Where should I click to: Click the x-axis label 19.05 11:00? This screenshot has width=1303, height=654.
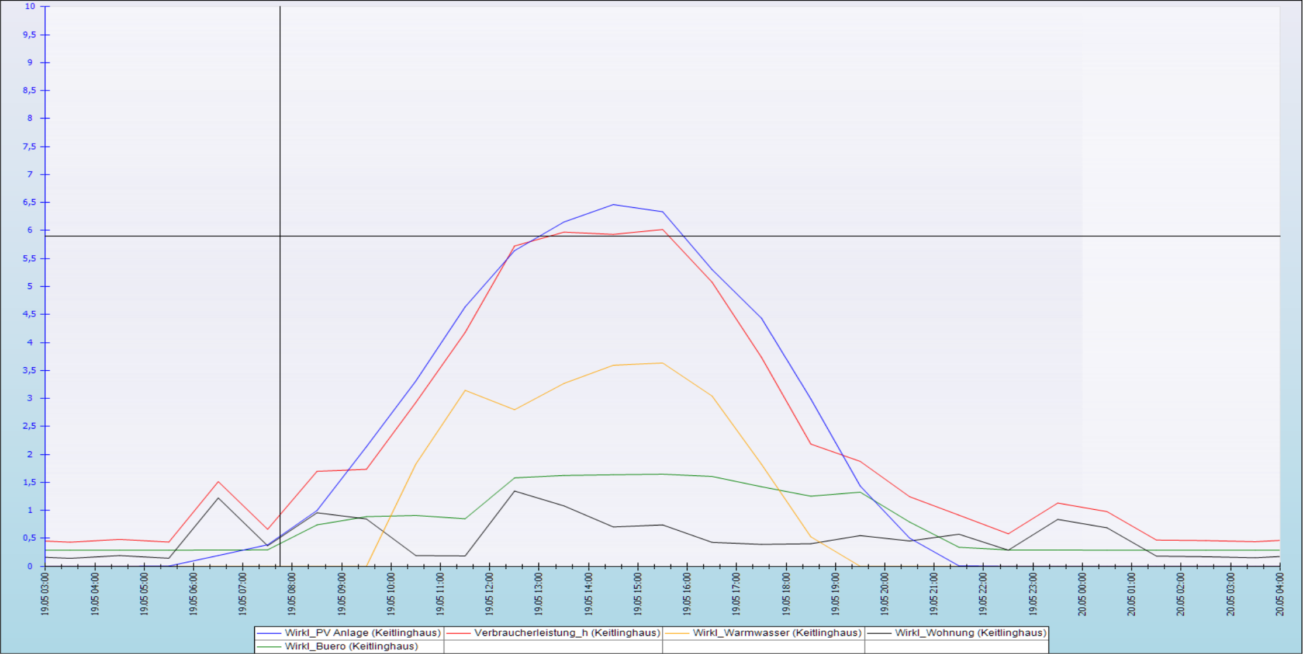tap(440, 594)
